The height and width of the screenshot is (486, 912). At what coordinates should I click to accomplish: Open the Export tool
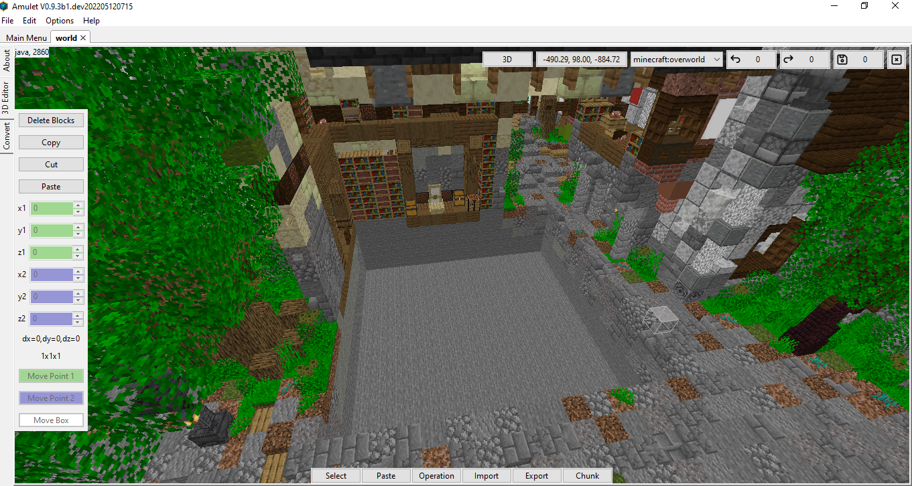(x=536, y=475)
